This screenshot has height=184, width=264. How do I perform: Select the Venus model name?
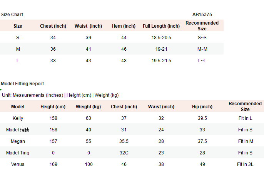coord(18,164)
